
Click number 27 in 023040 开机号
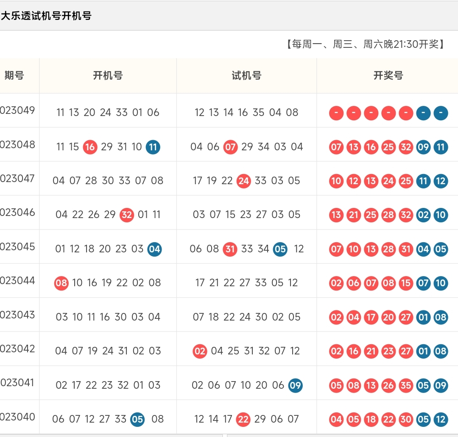[x=104, y=419]
